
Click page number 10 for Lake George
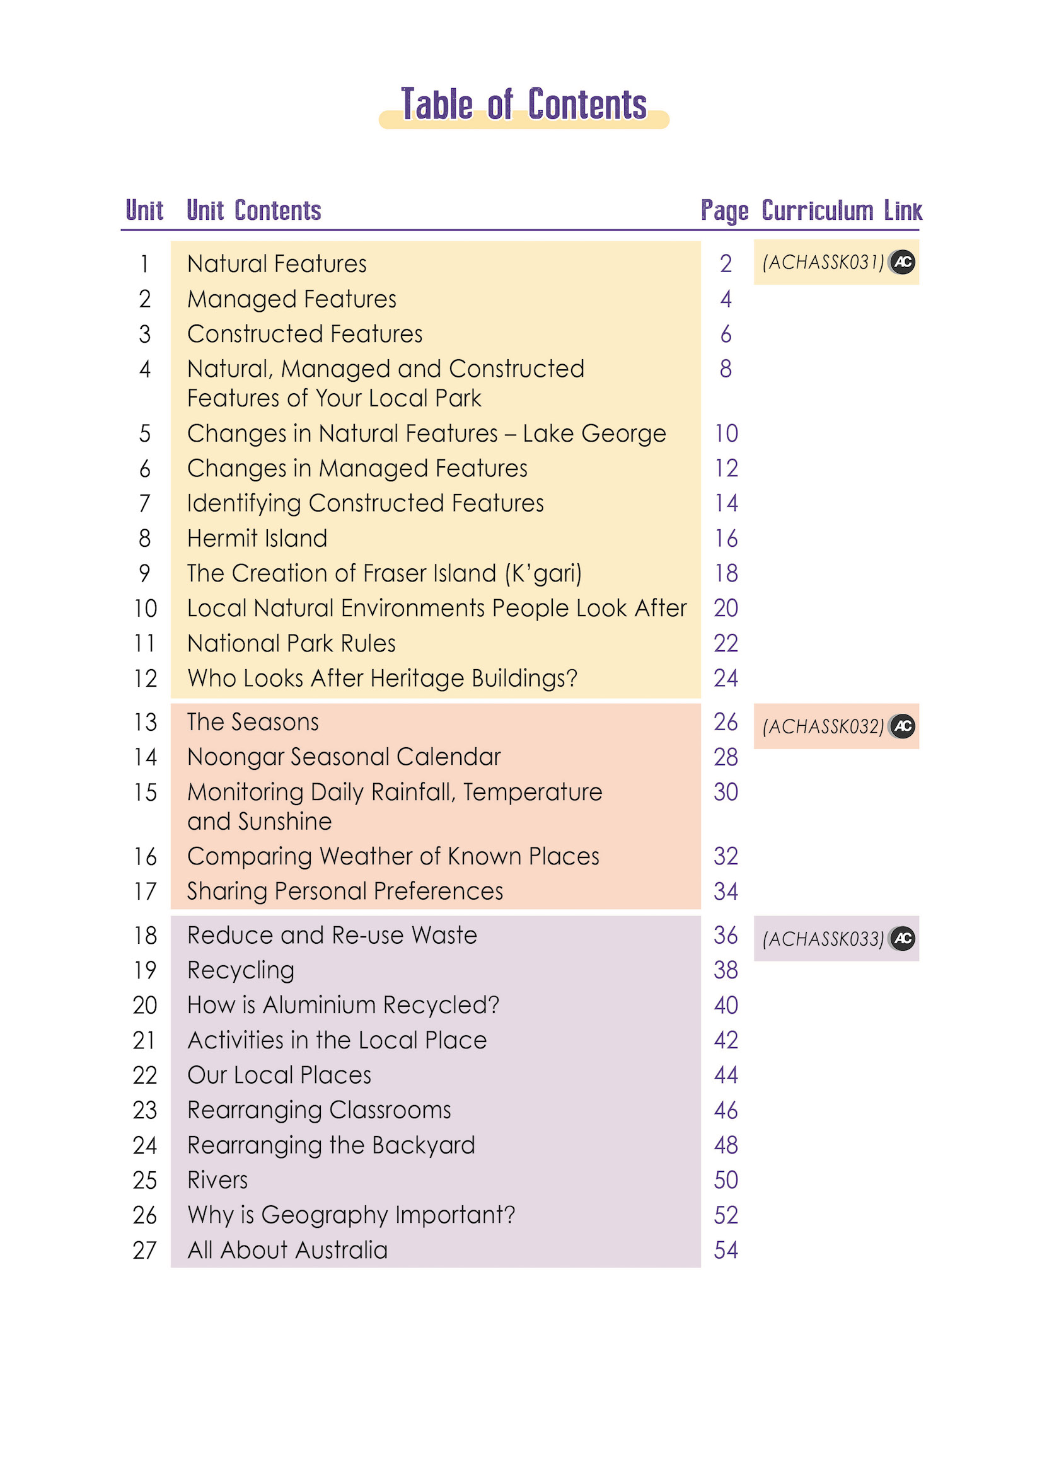[x=726, y=433]
